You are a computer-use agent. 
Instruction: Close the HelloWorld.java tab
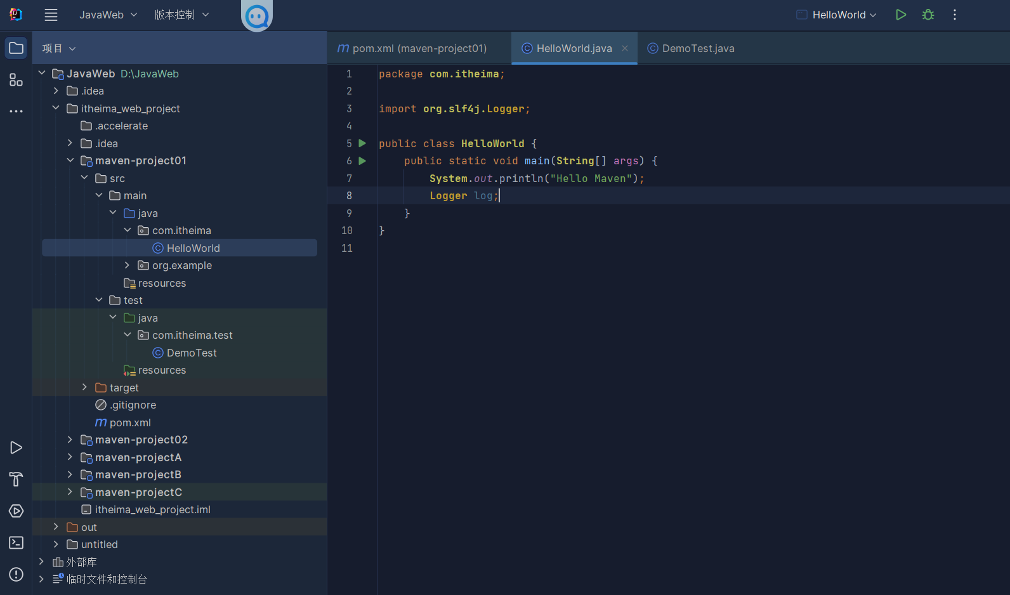[625, 48]
